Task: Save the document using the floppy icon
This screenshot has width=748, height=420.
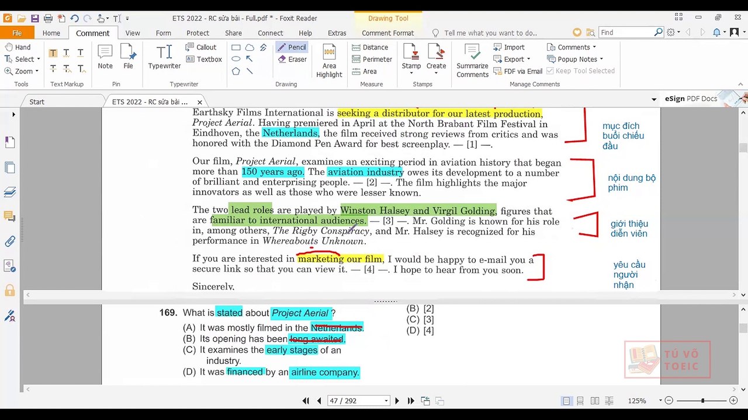Action: (x=35, y=19)
